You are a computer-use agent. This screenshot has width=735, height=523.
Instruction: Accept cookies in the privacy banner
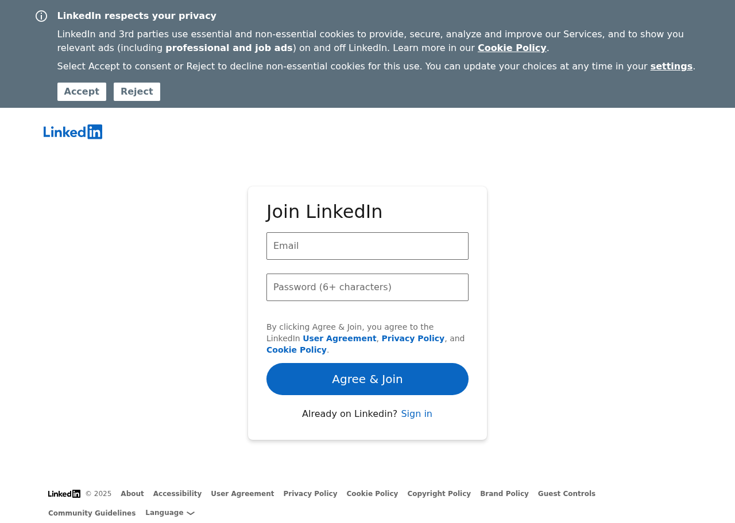82,92
